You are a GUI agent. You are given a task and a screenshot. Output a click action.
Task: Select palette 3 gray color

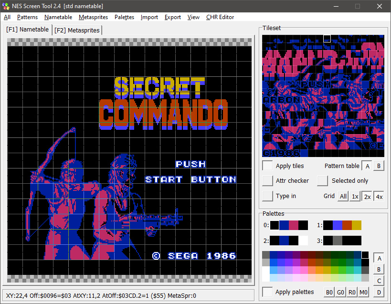tap(338, 241)
